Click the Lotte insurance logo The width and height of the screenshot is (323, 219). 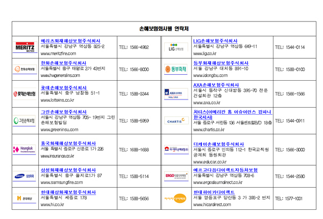pos(25,94)
